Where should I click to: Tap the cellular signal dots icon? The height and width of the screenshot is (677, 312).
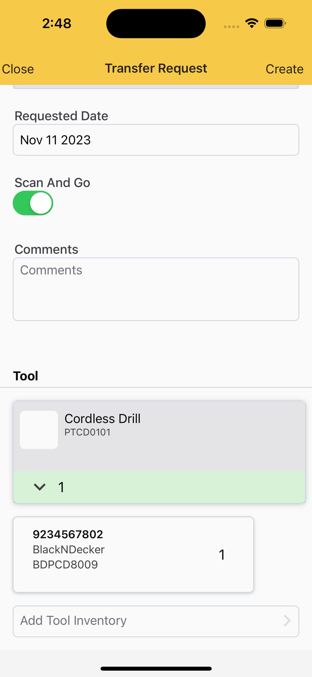click(x=231, y=26)
